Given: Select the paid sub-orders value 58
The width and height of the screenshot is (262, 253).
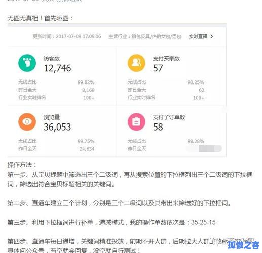Looking at the screenshot, I should [158, 127].
